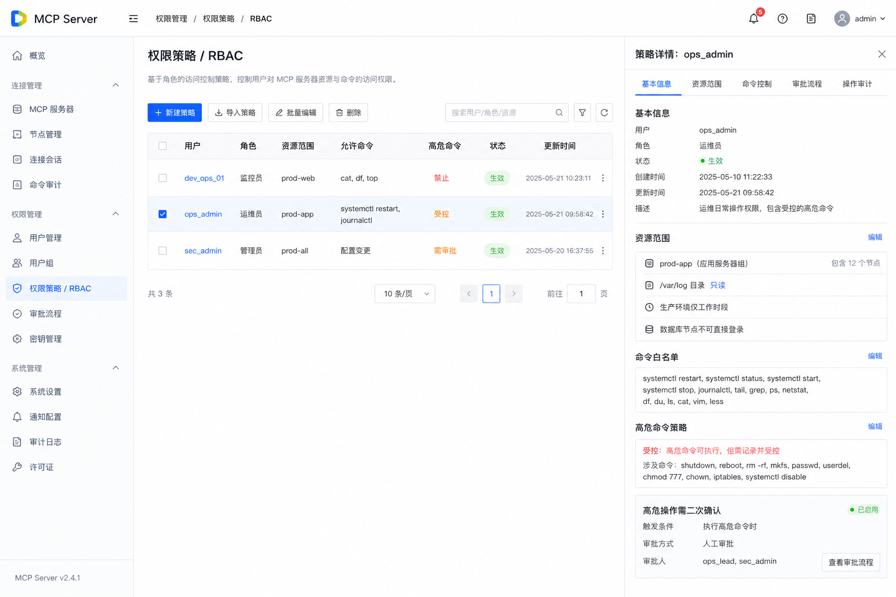This screenshot has height=597, width=896.
Task: Click the 系统设置 gear icon
Action: pyautogui.click(x=17, y=392)
